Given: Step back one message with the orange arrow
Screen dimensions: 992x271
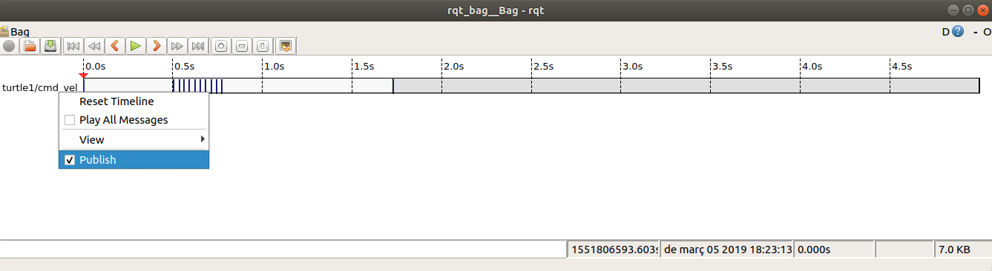Looking at the screenshot, I should (114, 46).
